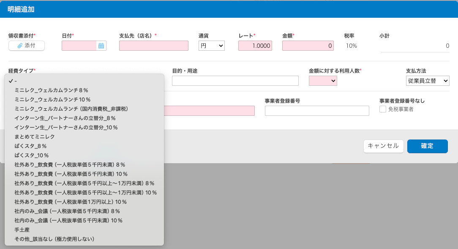Choose 社外あり_飲食費 1万円以上 10% option
Screen dimensions: 458x249
tap(71, 202)
